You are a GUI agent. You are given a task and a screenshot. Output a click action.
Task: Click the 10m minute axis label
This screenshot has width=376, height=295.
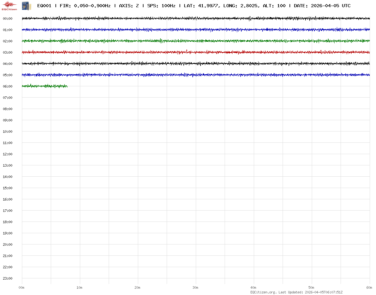(79, 287)
